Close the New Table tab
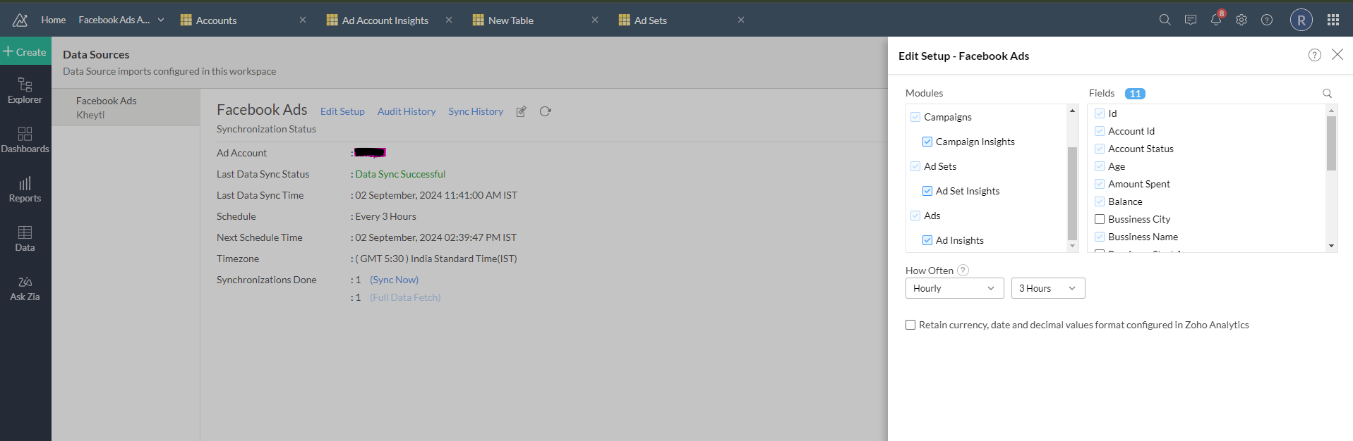 [x=595, y=20]
